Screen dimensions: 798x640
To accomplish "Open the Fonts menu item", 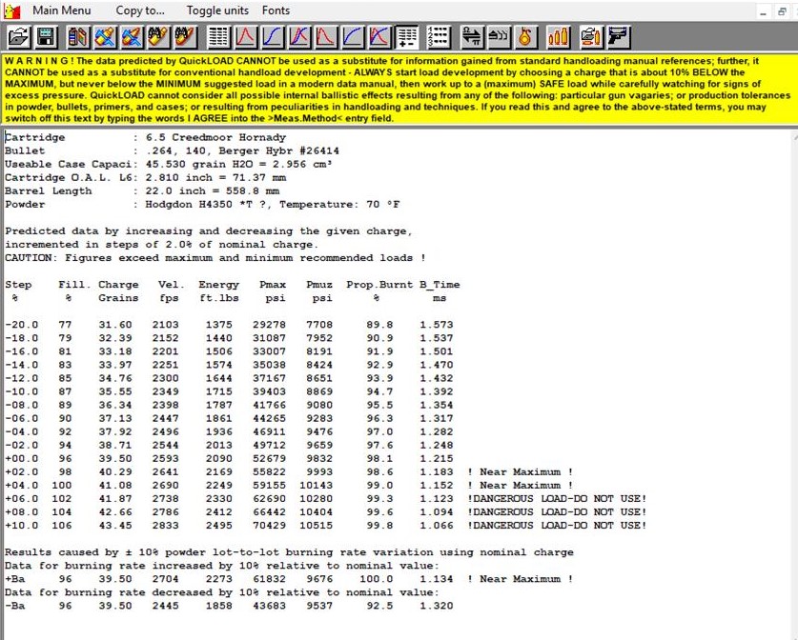I will coord(276,10).
